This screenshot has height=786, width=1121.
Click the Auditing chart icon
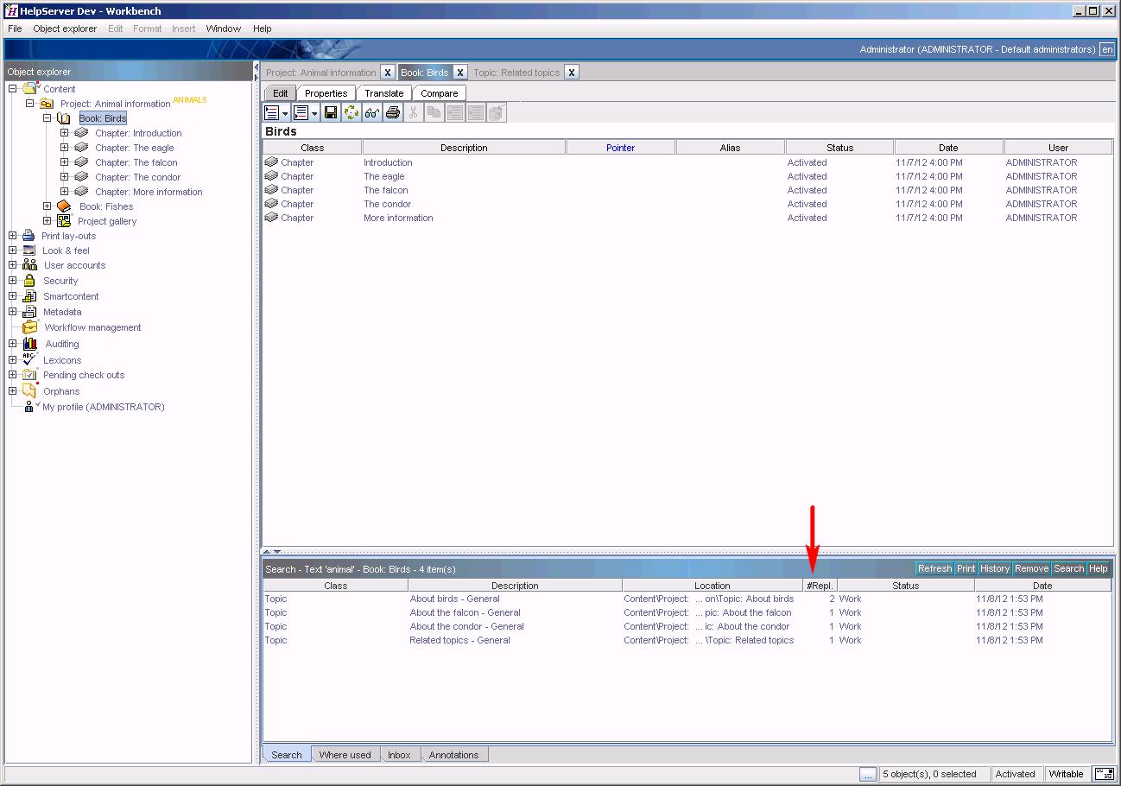pos(30,343)
